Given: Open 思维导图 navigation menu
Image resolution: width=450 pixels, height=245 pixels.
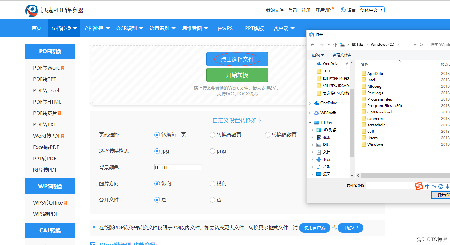Looking at the screenshot, I should pos(195,28).
